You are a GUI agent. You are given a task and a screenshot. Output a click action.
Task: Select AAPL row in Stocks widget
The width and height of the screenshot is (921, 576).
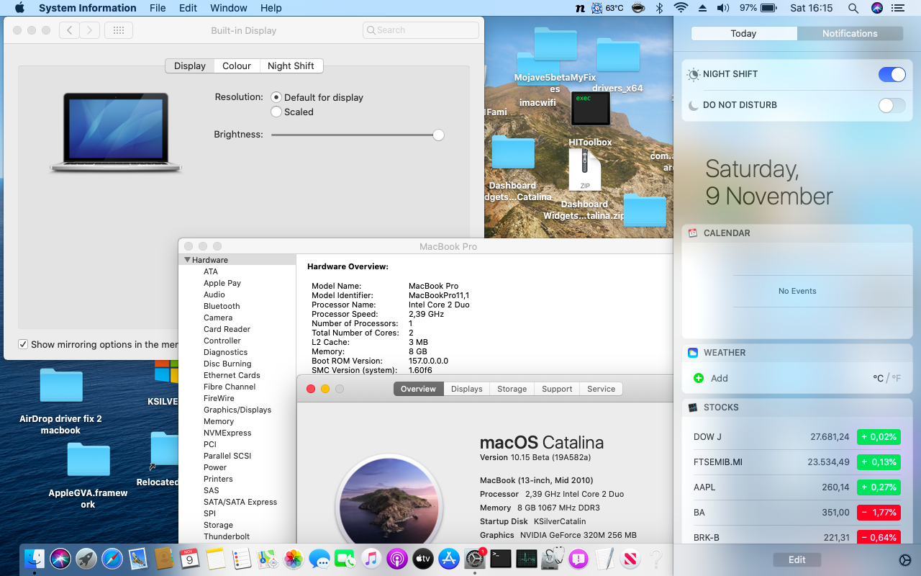point(797,487)
